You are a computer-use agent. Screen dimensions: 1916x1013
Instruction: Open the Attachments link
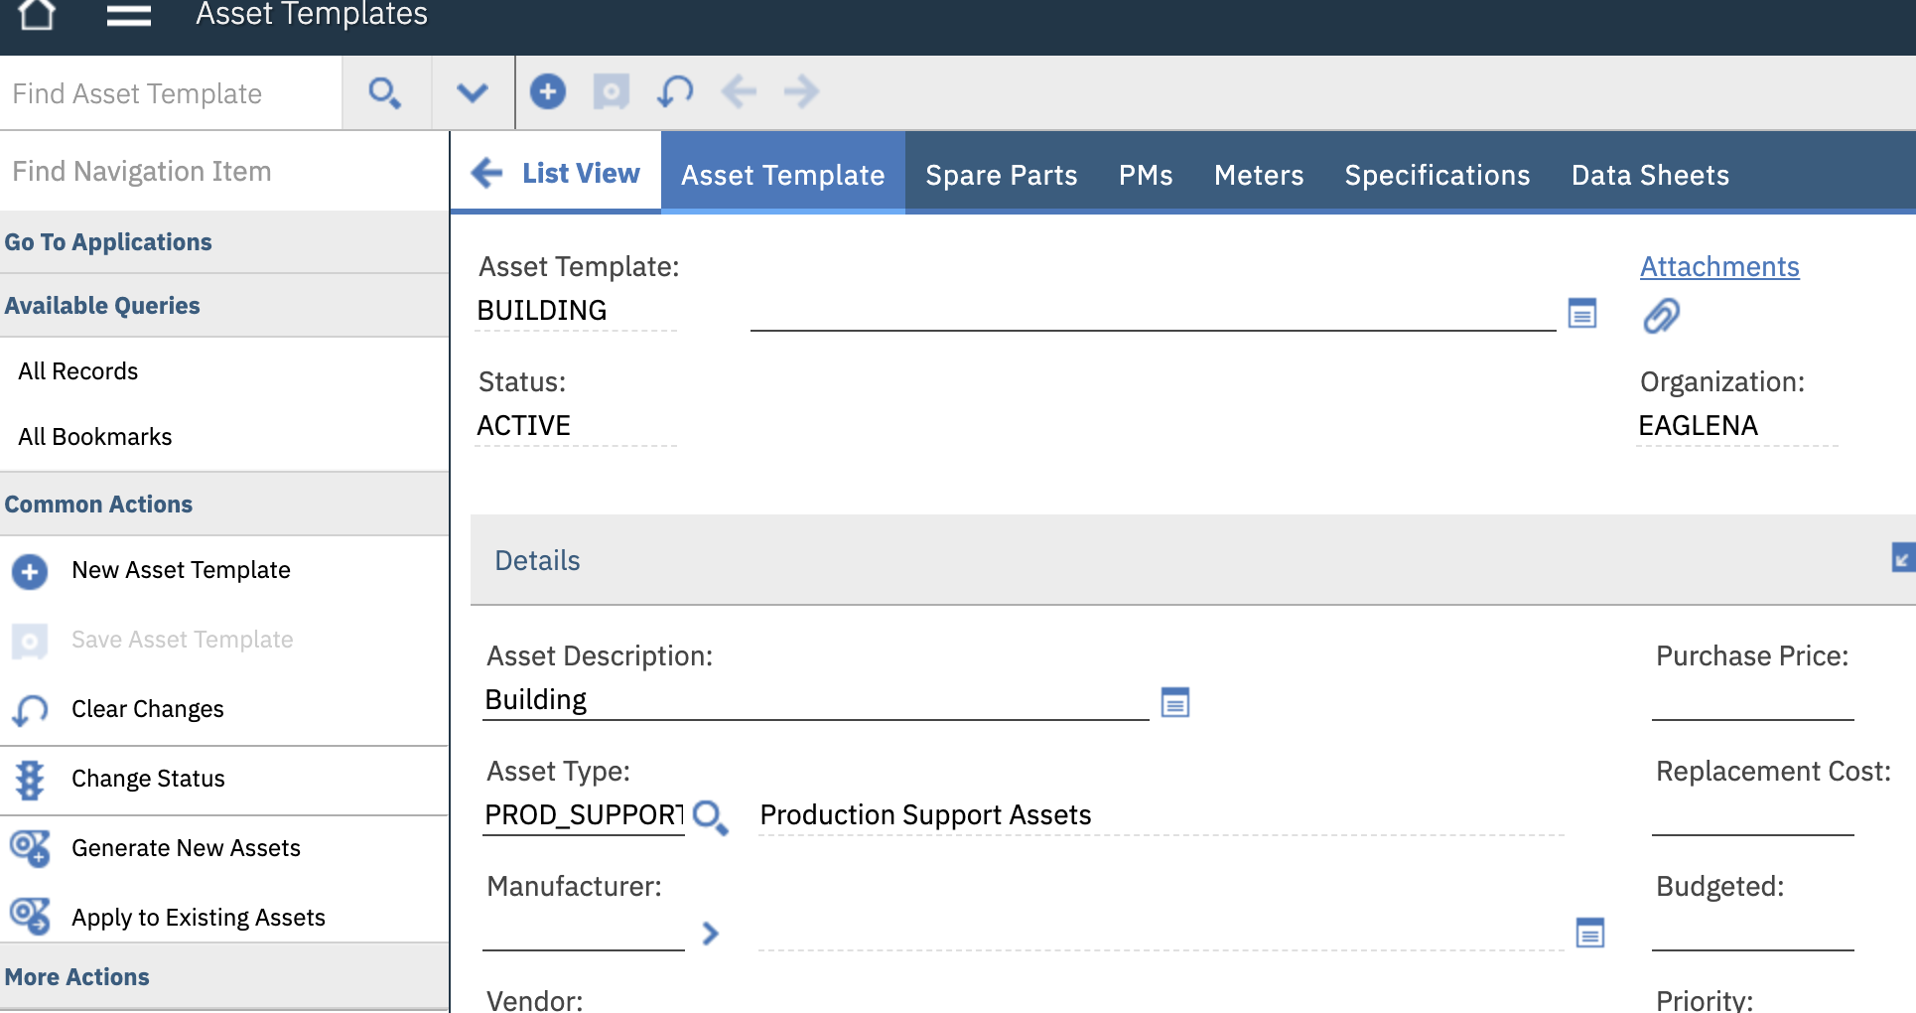click(1719, 266)
